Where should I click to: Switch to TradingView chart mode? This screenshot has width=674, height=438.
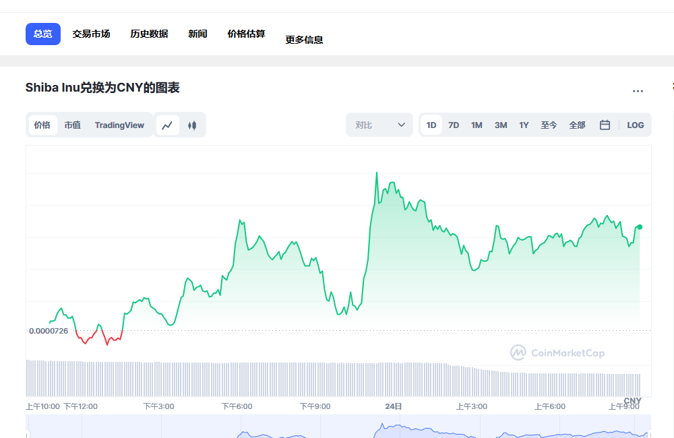tap(119, 125)
